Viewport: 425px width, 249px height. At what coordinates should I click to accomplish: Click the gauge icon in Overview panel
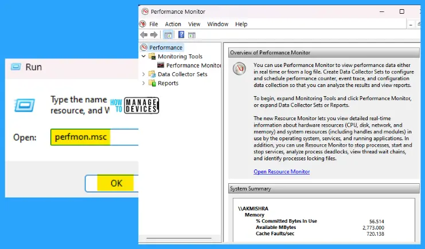click(x=239, y=69)
